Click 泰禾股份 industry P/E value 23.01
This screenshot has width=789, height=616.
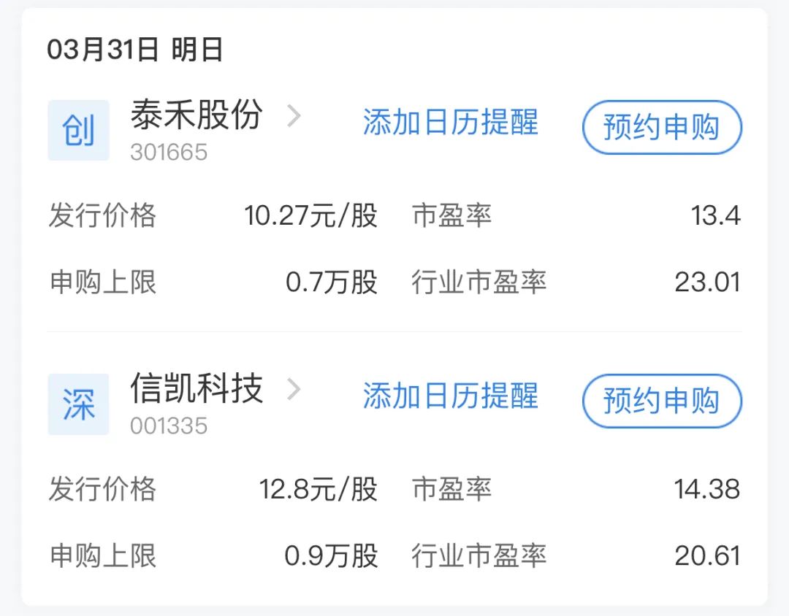[707, 282]
